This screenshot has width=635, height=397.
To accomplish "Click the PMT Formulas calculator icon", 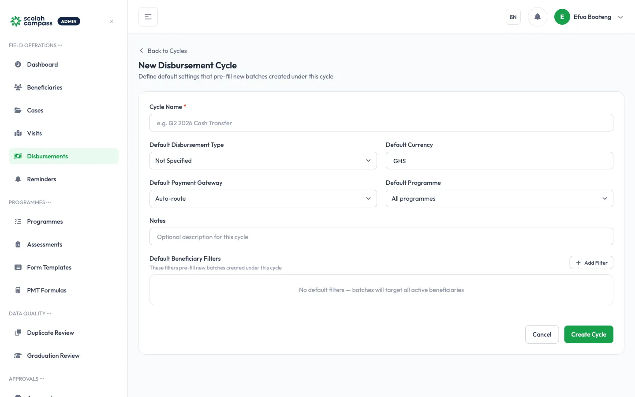I will coord(18,290).
